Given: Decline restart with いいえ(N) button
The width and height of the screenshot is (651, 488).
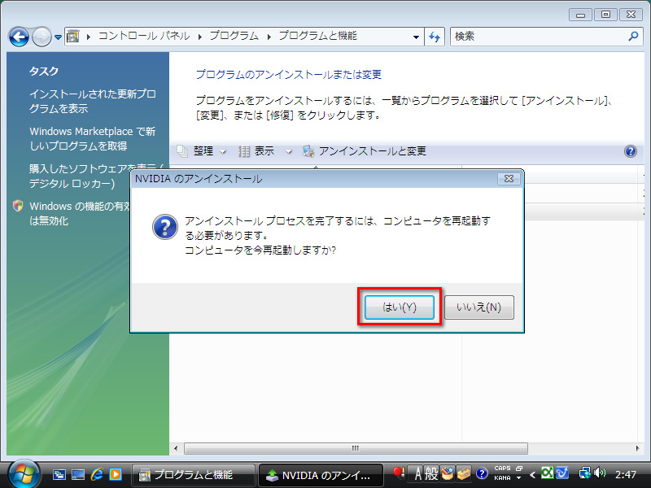Looking at the screenshot, I should point(479,307).
